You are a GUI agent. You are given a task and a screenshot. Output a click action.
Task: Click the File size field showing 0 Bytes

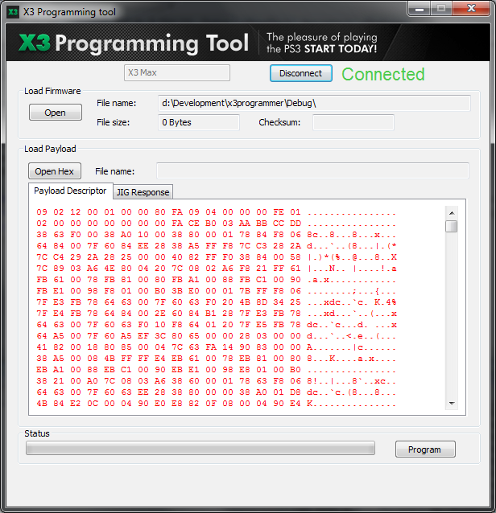tap(199, 122)
